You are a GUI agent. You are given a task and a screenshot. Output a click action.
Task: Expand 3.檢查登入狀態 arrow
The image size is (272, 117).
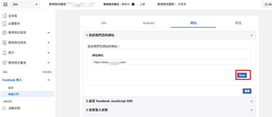coord(252,110)
